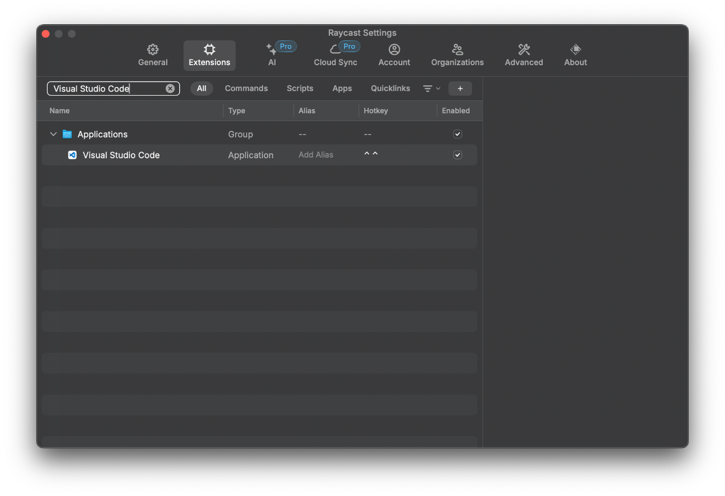The width and height of the screenshot is (725, 496).
Task: Disable the Applications group checkbox
Action: coord(457,134)
